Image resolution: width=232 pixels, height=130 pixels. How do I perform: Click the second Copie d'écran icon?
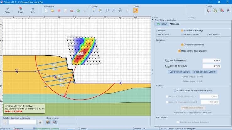point(55,122)
